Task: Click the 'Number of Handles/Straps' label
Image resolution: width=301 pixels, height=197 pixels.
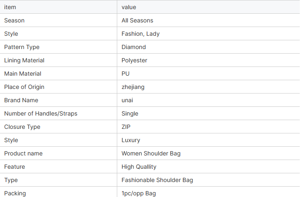Action: [x=41, y=113]
